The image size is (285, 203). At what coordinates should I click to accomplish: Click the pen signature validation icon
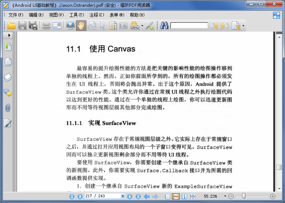click(x=150, y=26)
